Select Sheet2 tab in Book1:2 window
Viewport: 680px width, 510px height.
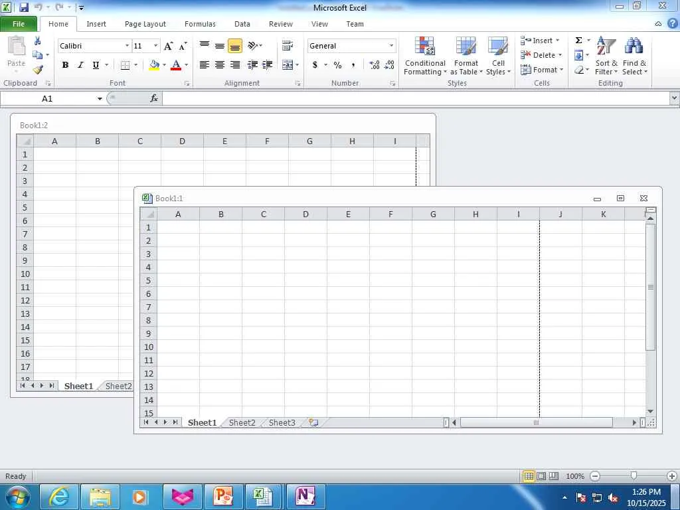pos(118,386)
